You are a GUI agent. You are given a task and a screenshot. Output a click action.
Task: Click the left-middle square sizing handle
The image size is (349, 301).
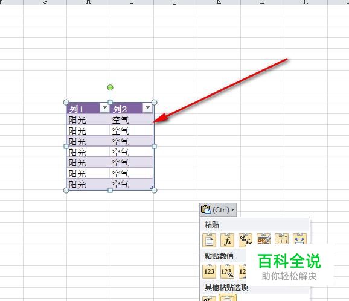tap(66, 146)
